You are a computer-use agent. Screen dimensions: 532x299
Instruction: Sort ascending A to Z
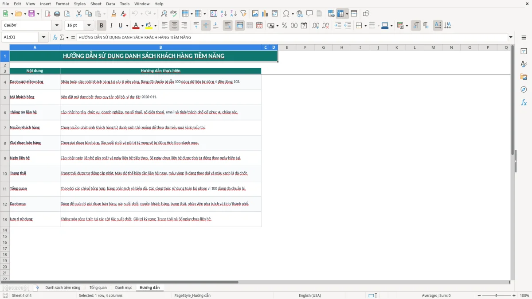[223, 14]
